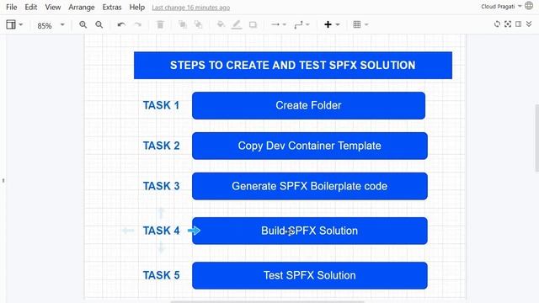The width and height of the screenshot is (539, 303).
Task: Select the 'TASK 1' label
Action: click(161, 105)
